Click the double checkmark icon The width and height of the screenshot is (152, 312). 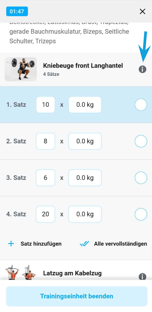(x=84, y=244)
